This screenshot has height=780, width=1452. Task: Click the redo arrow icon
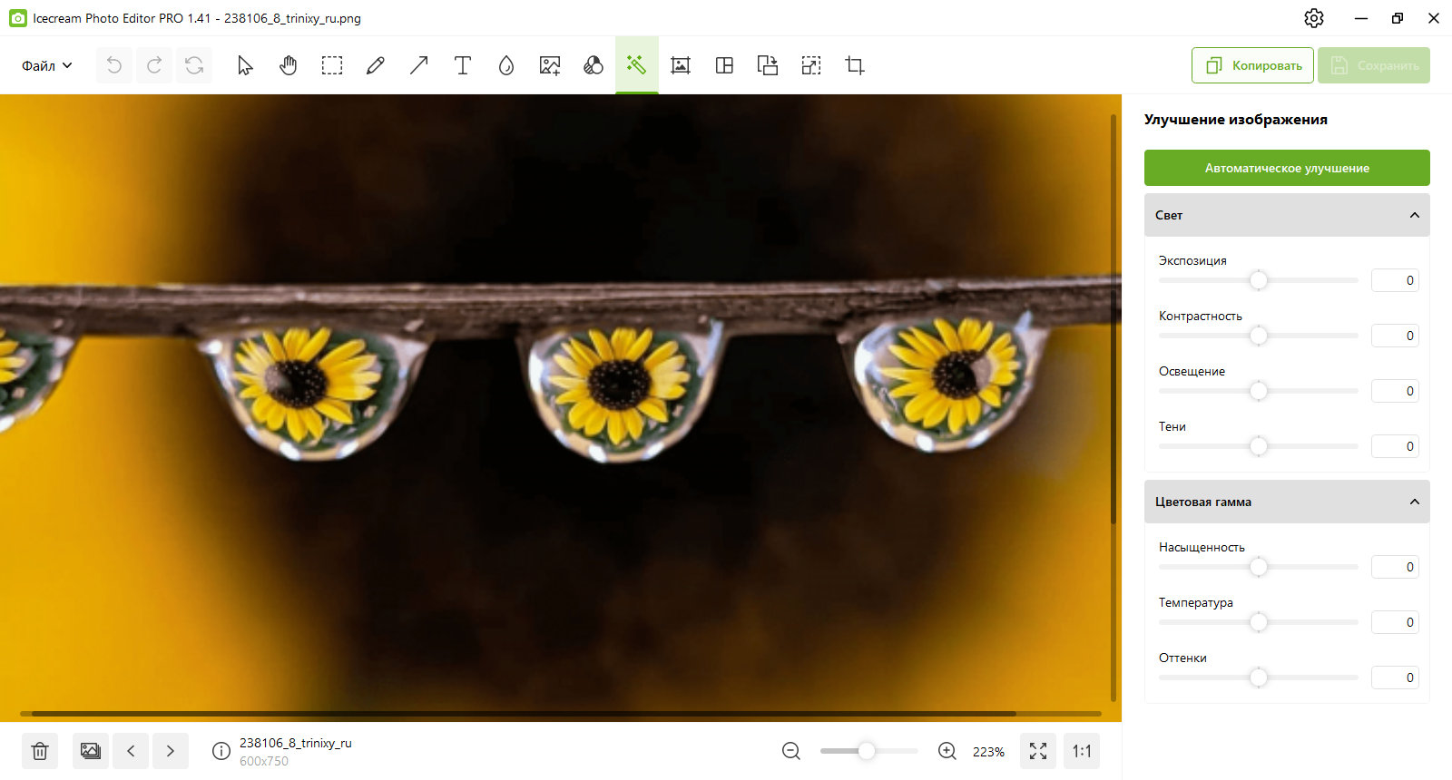pyautogui.click(x=154, y=65)
